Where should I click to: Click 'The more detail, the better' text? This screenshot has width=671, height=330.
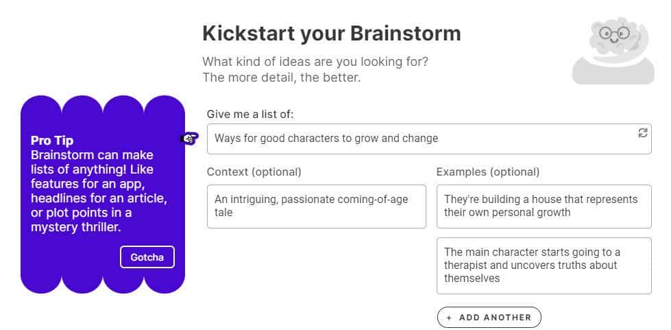point(281,78)
